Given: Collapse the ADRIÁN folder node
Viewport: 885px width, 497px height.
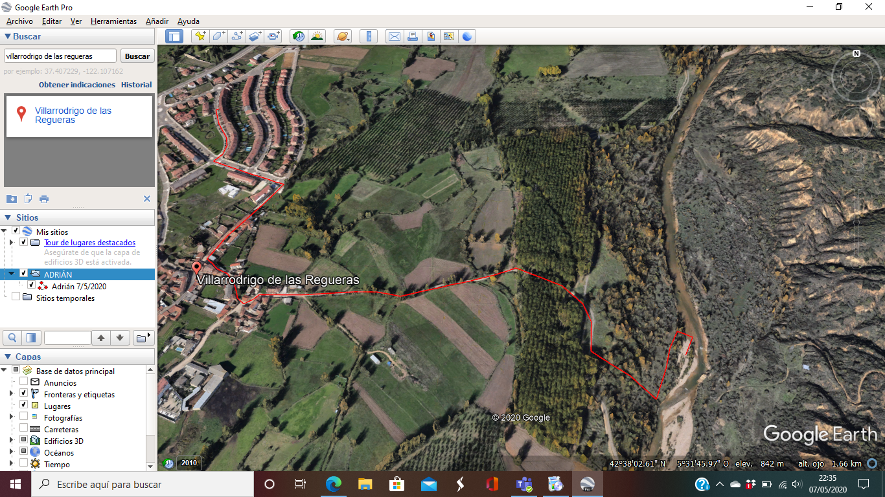Looking at the screenshot, I should point(11,274).
